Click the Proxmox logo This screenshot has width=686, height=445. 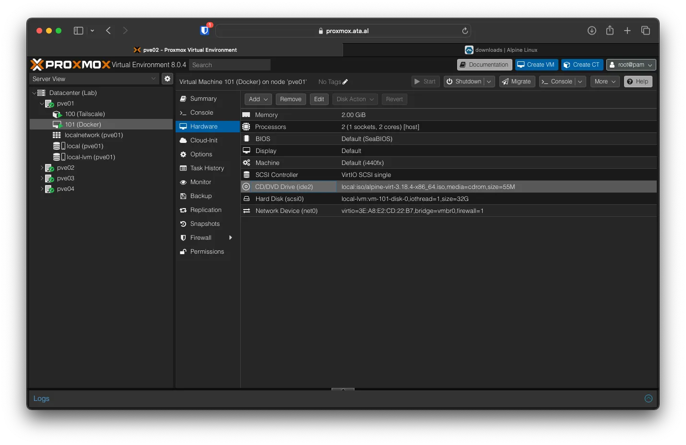pyautogui.click(x=70, y=64)
